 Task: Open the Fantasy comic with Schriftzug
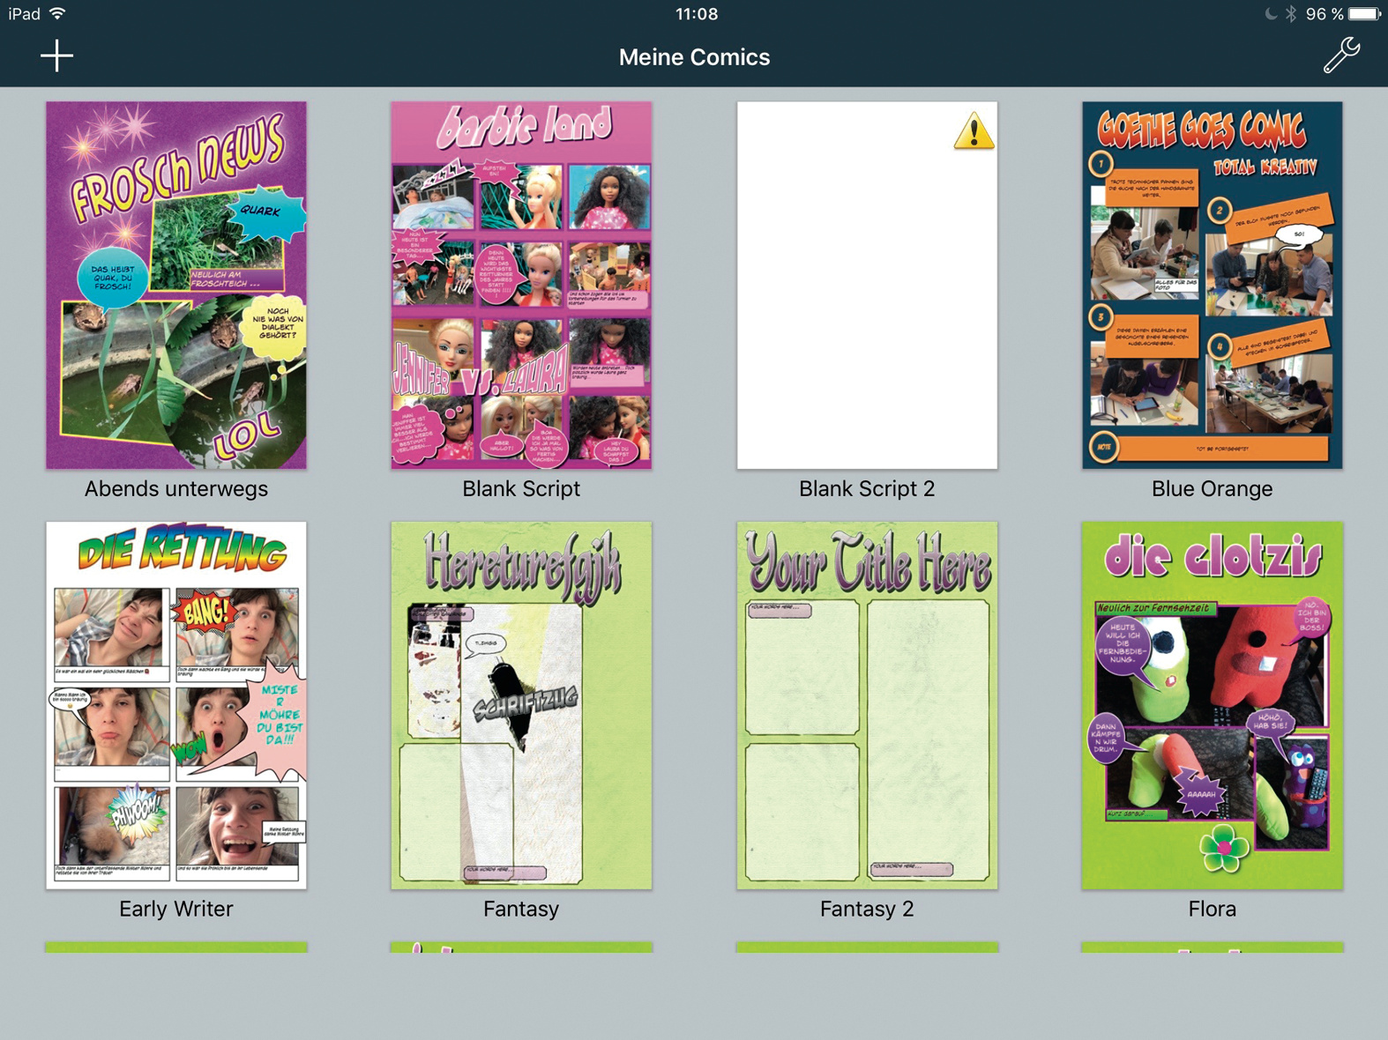(x=521, y=705)
